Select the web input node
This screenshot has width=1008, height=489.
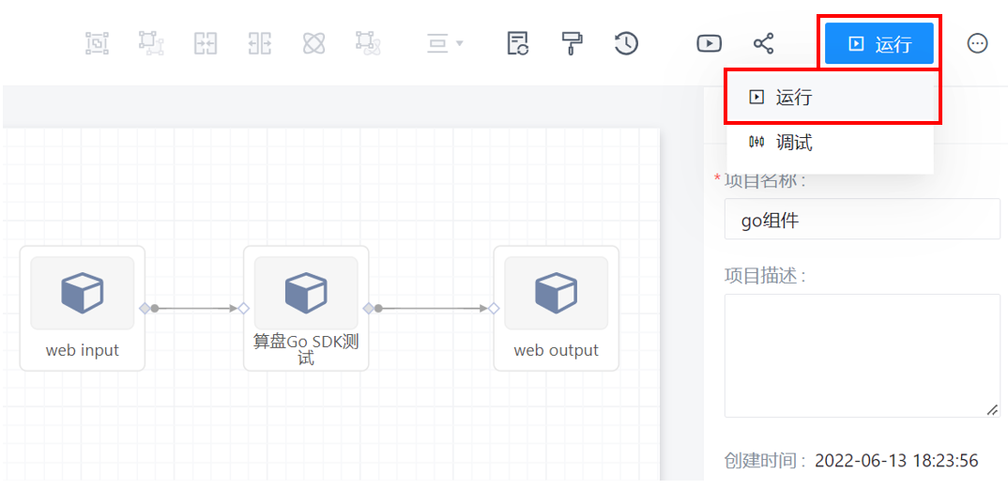click(x=83, y=308)
